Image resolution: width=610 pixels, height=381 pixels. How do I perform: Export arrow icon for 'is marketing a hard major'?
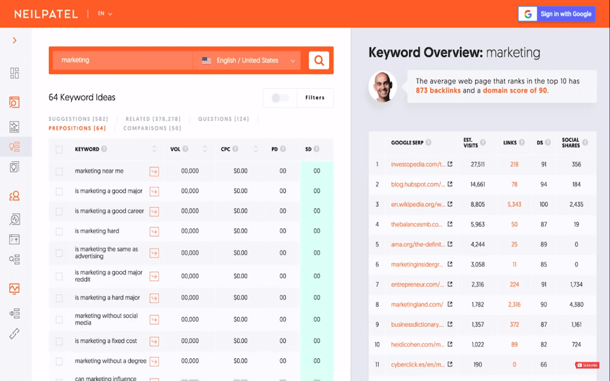[x=154, y=298]
